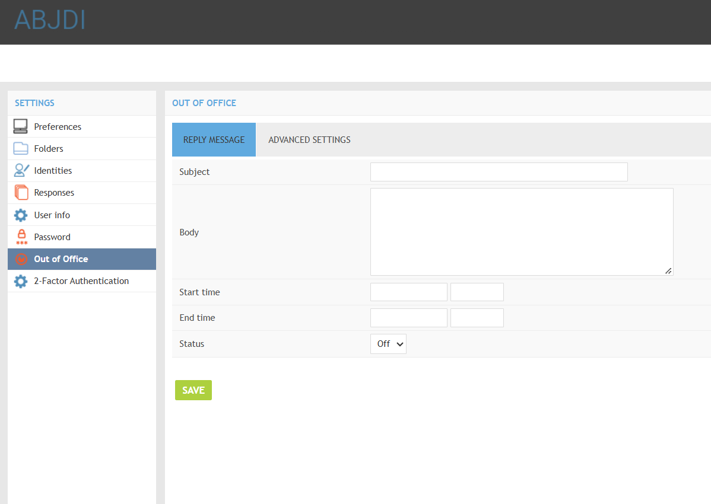Click the Responses pages icon
The width and height of the screenshot is (711, 504).
pos(21,193)
